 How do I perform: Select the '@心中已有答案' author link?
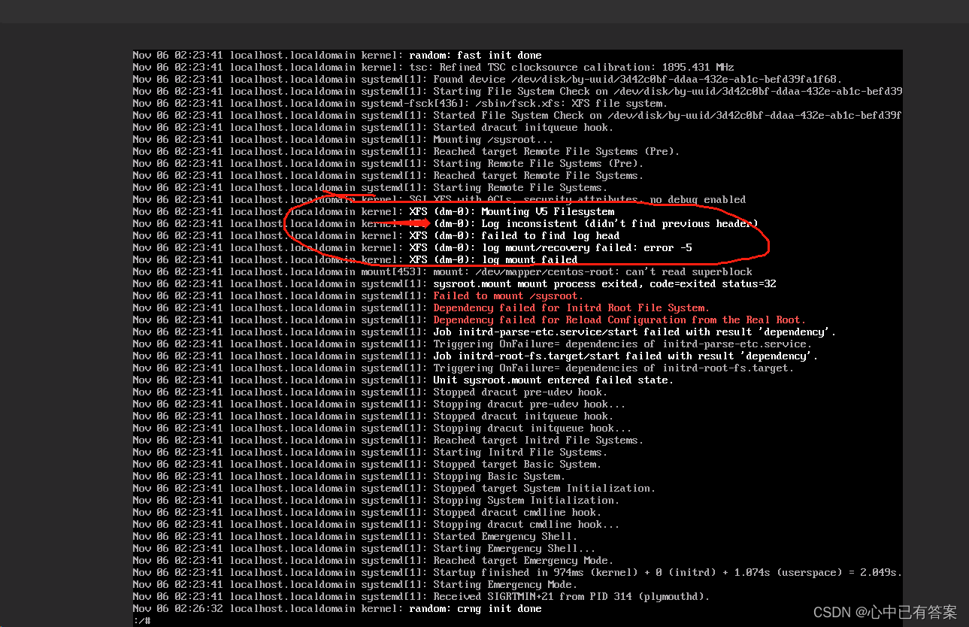pos(907,612)
